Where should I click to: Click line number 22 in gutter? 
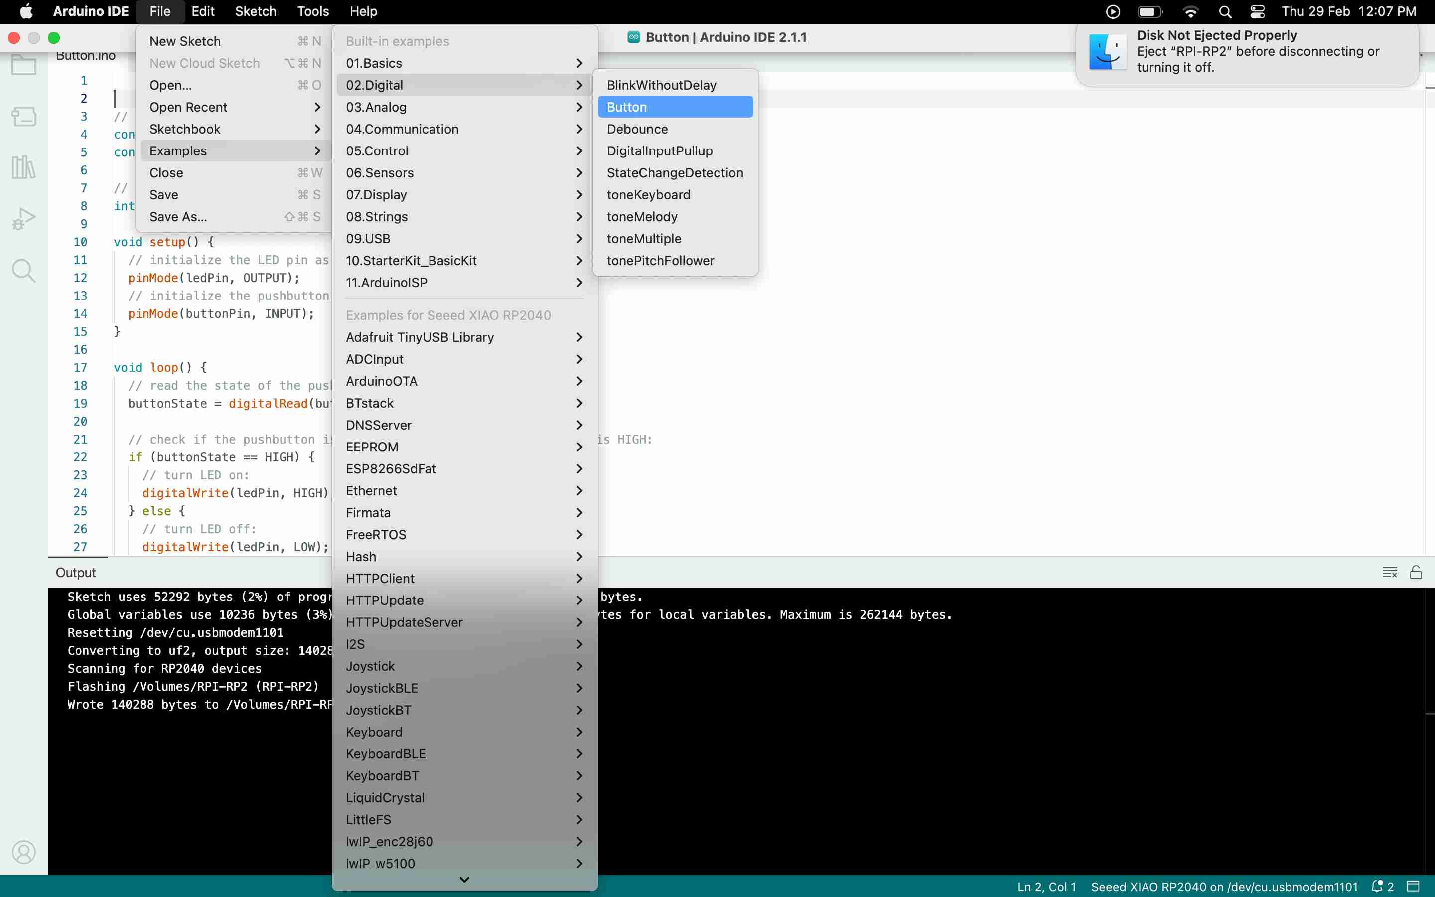point(80,457)
